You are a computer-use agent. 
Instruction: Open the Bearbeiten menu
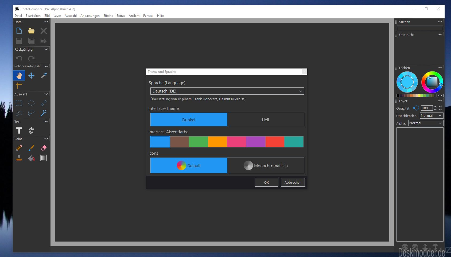click(33, 16)
